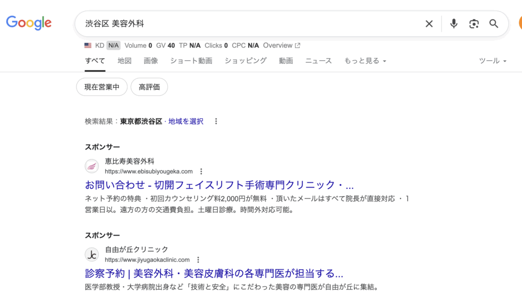
Task: Open Google Lens image search camera icon
Action: [474, 23]
